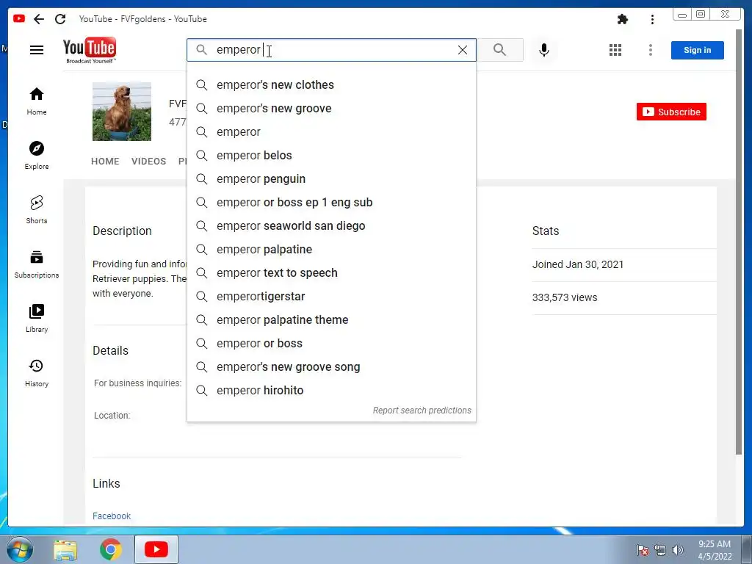Click the magnifier search button beside the search box
The width and height of the screenshot is (752, 564).
coord(499,50)
